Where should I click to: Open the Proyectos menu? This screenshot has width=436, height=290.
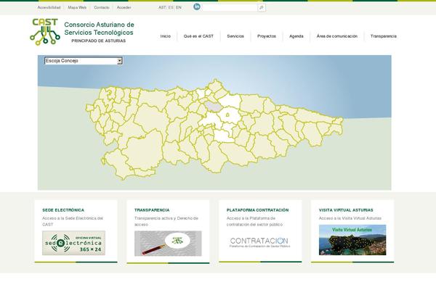tap(267, 36)
